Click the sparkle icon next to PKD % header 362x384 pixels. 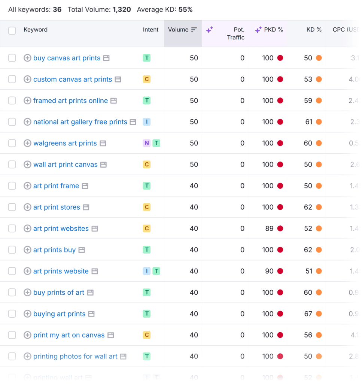[258, 30]
